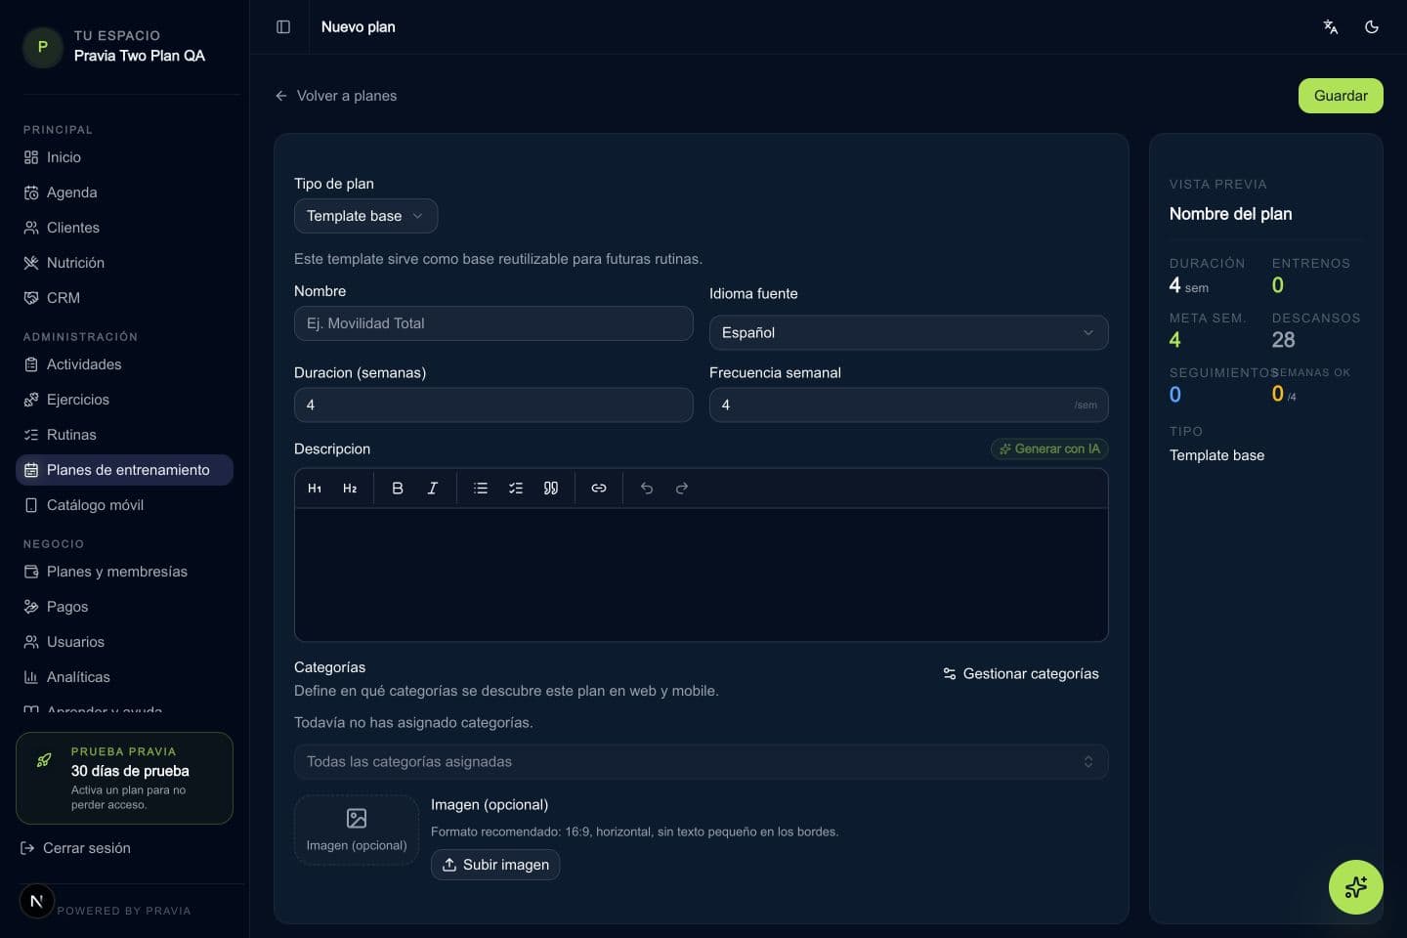1407x938 pixels.
Task: Insert bulleted list in description
Action: point(481,489)
